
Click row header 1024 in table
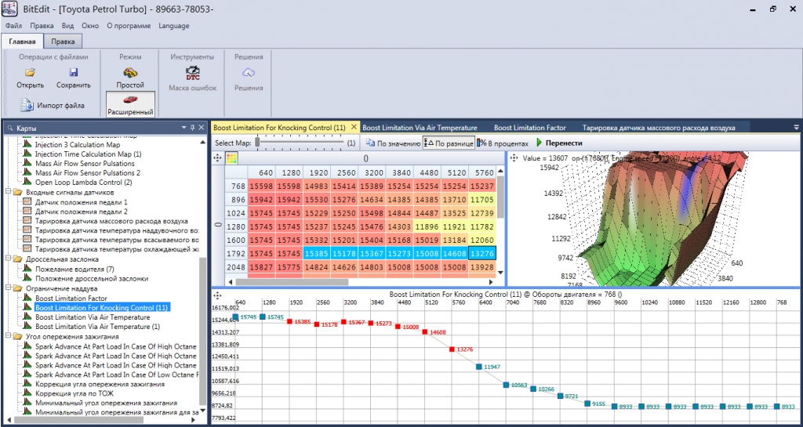coord(236,213)
